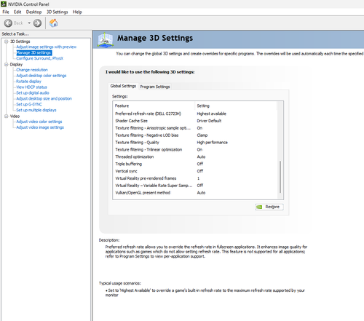This screenshot has height=321, width=364.
Task: Open Configure Surround, PhysX
Action: pyautogui.click(x=39, y=58)
